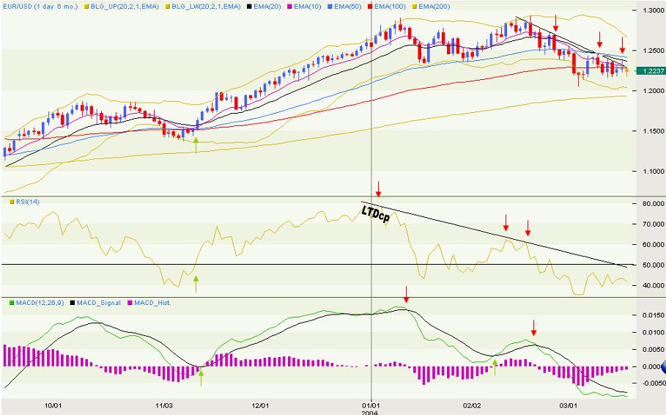Image resolution: width=666 pixels, height=415 pixels.
Task: Click the 2004 year label
Action: pyautogui.click(x=370, y=413)
